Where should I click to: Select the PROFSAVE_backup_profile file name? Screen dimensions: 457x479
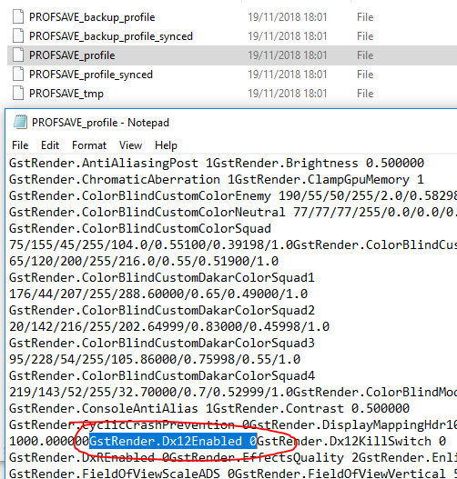pyautogui.click(x=92, y=17)
